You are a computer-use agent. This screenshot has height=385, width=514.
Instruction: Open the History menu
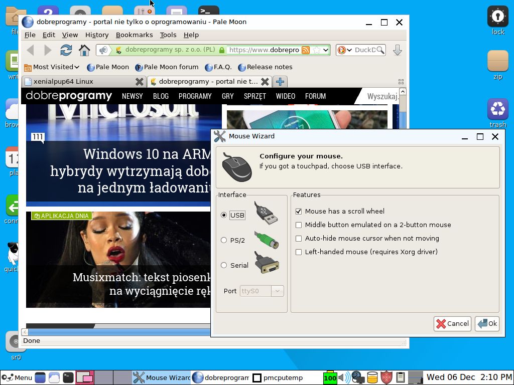coord(97,35)
